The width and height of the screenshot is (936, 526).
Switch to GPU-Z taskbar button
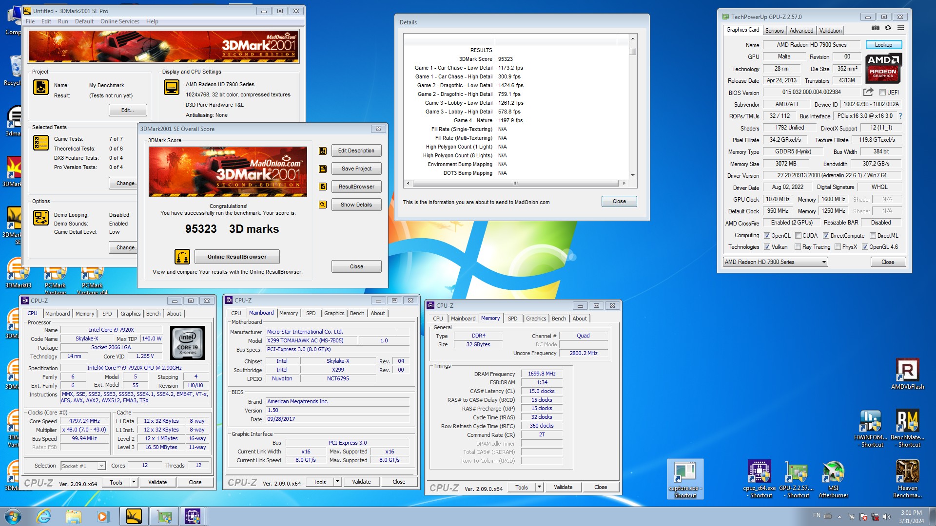(164, 516)
